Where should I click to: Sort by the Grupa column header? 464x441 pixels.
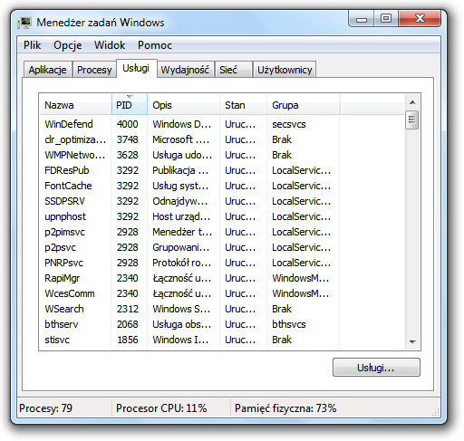pos(303,105)
